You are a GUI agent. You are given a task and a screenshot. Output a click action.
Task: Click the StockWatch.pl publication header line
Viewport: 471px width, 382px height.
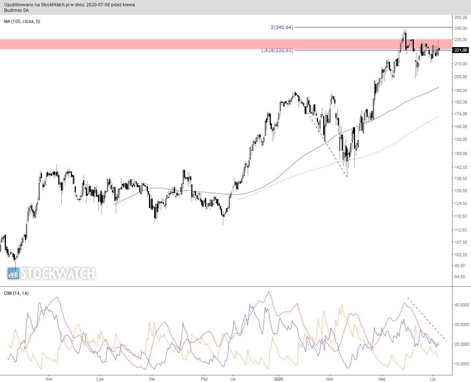click(69, 5)
